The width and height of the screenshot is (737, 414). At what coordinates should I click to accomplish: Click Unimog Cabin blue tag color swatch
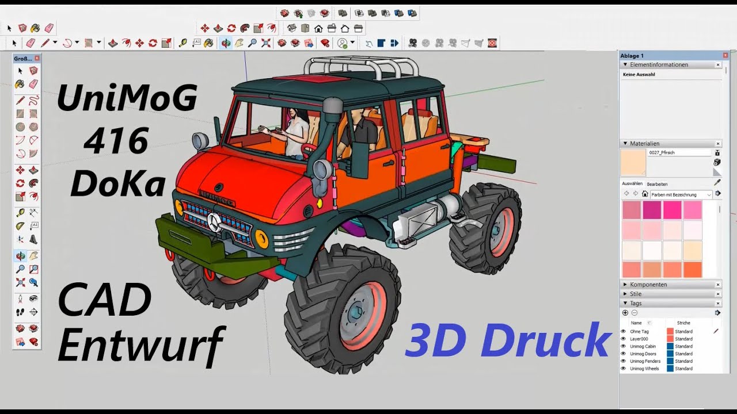pos(670,346)
